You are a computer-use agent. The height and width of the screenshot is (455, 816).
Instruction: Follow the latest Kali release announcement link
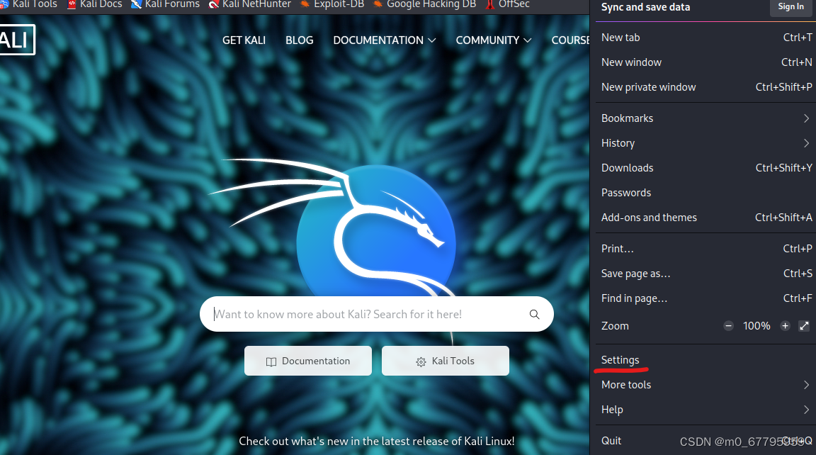(377, 441)
